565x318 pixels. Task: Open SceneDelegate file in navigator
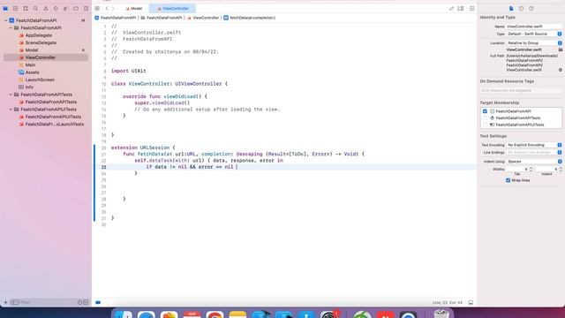[41, 42]
